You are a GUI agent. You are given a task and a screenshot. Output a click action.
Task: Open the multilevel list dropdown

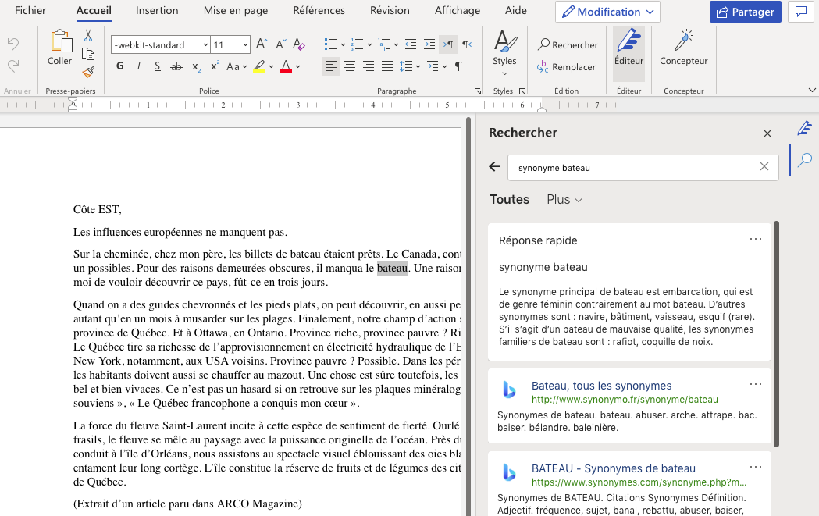pyautogui.click(x=396, y=45)
